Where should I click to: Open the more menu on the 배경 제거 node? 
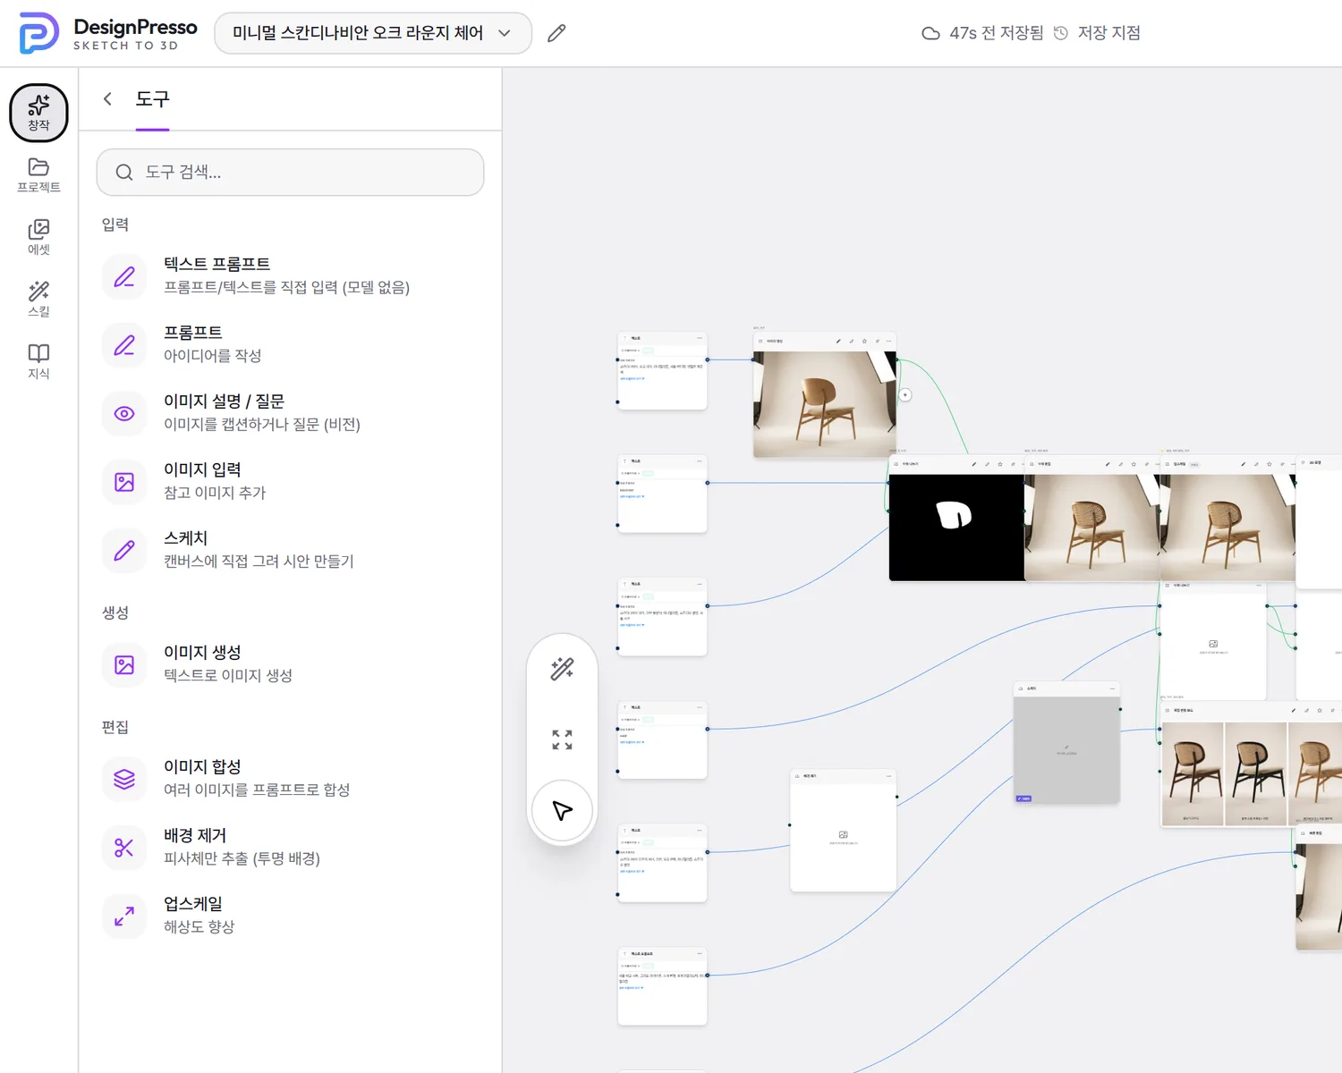coord(888,776)
